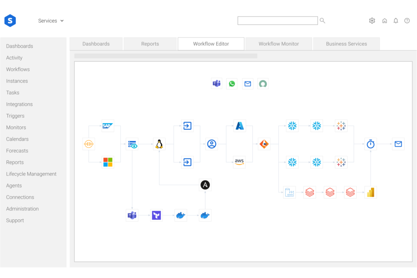
Task: Click inside the search field
Action: [278, 20]
